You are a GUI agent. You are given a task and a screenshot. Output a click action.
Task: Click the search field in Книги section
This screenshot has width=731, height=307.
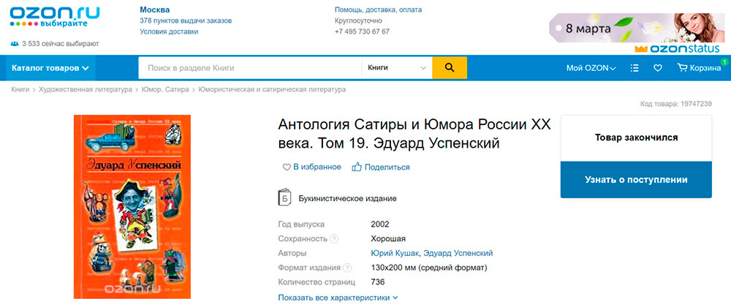pos(249,67)
